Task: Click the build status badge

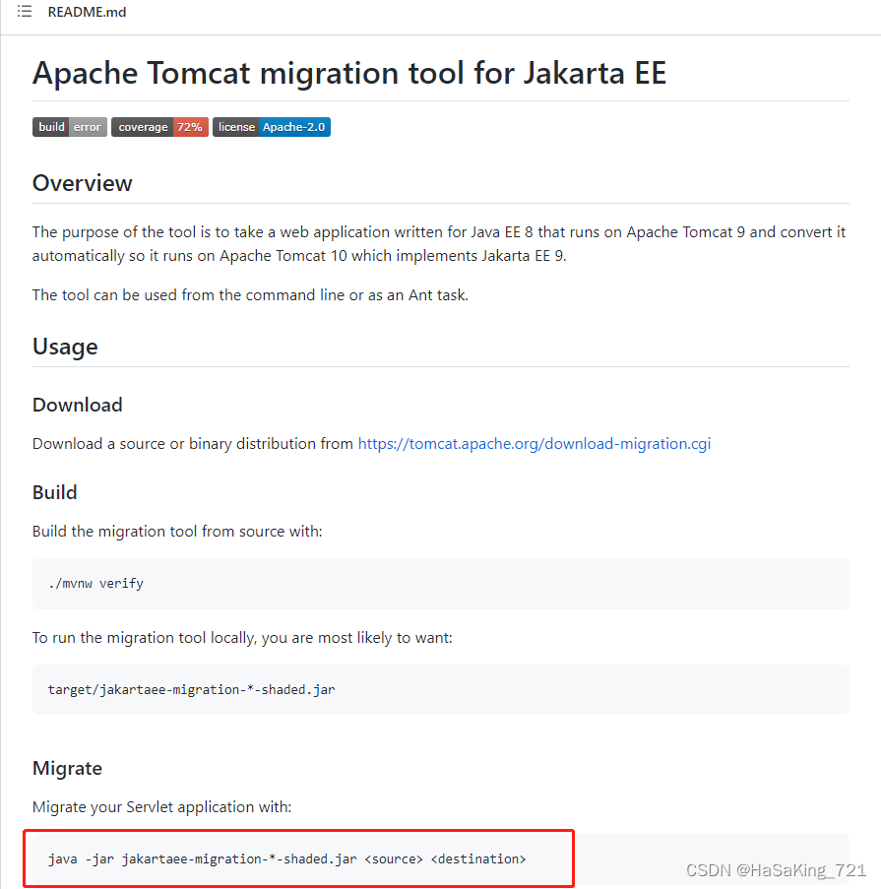Action: point(69,126)
